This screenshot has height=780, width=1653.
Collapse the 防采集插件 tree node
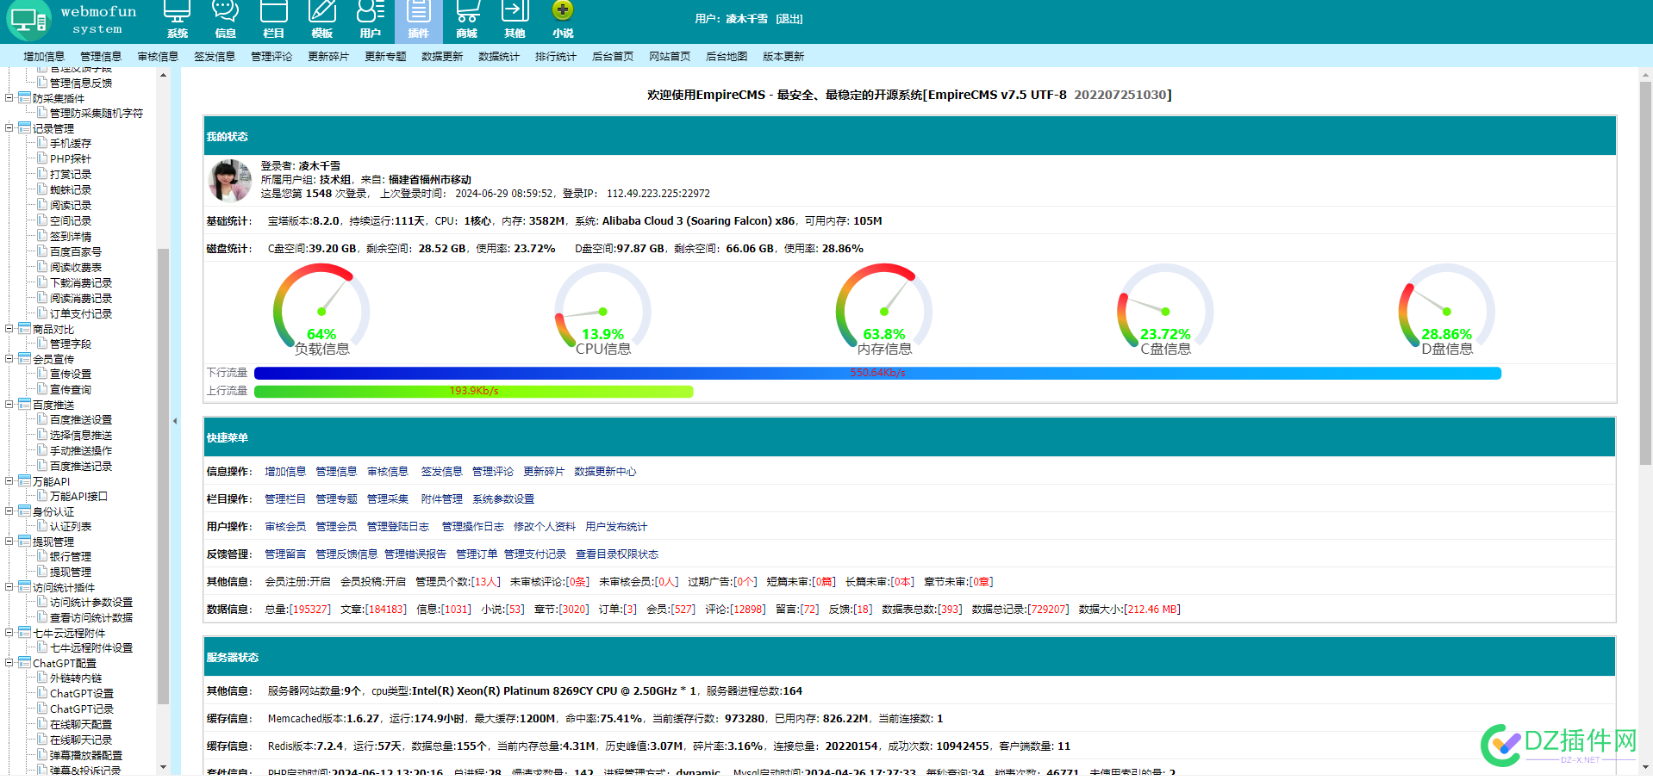coord(9,97)
